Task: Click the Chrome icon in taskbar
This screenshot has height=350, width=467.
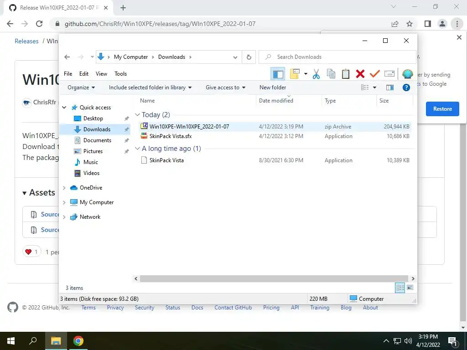Action: pyautogui.click(x=78, y=341)
